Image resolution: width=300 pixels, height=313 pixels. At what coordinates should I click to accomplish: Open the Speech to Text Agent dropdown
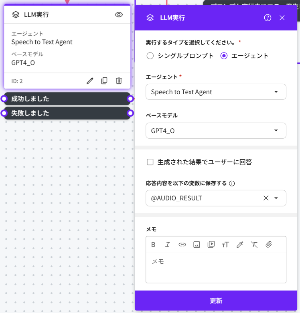(216, 92)
